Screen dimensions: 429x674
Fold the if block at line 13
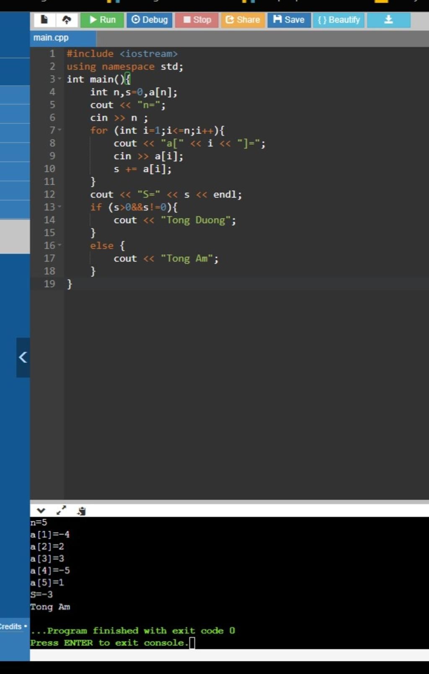tap(59, 207)
